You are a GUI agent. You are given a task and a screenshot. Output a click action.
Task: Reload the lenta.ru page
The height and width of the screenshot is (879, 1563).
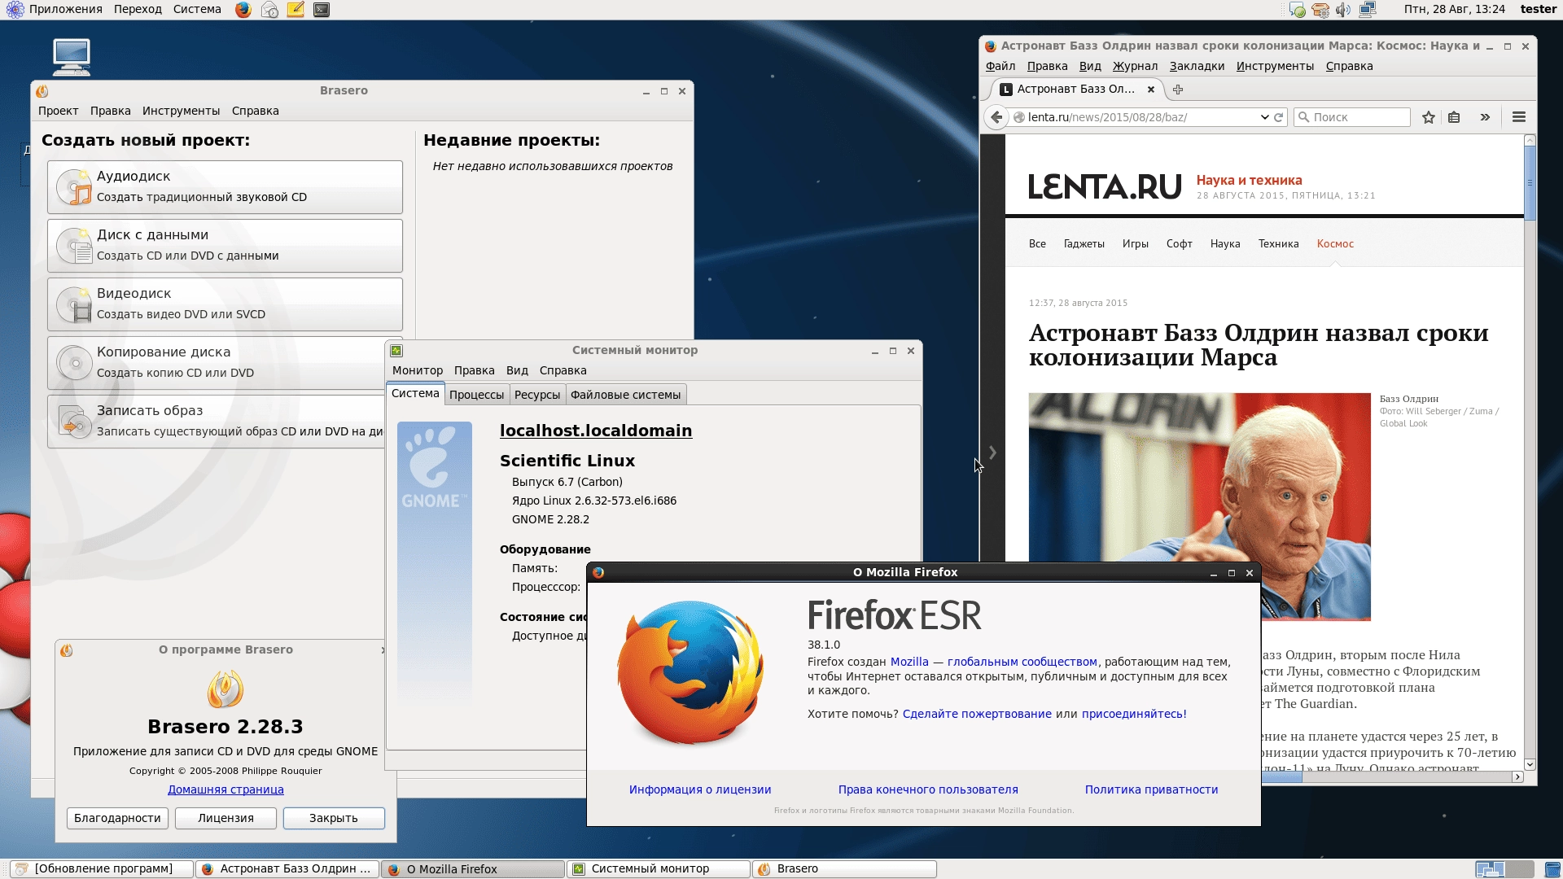click(1279, 117)
